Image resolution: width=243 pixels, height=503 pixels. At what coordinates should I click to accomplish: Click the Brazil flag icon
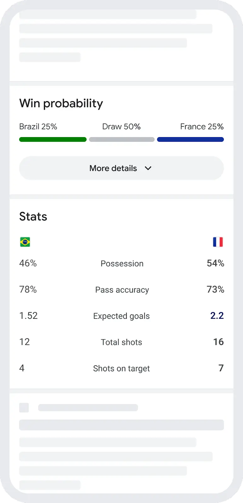click(x=25, y=242)
